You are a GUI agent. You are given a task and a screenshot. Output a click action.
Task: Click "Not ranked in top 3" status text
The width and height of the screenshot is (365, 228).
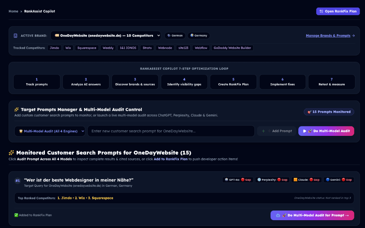point(338,198)
